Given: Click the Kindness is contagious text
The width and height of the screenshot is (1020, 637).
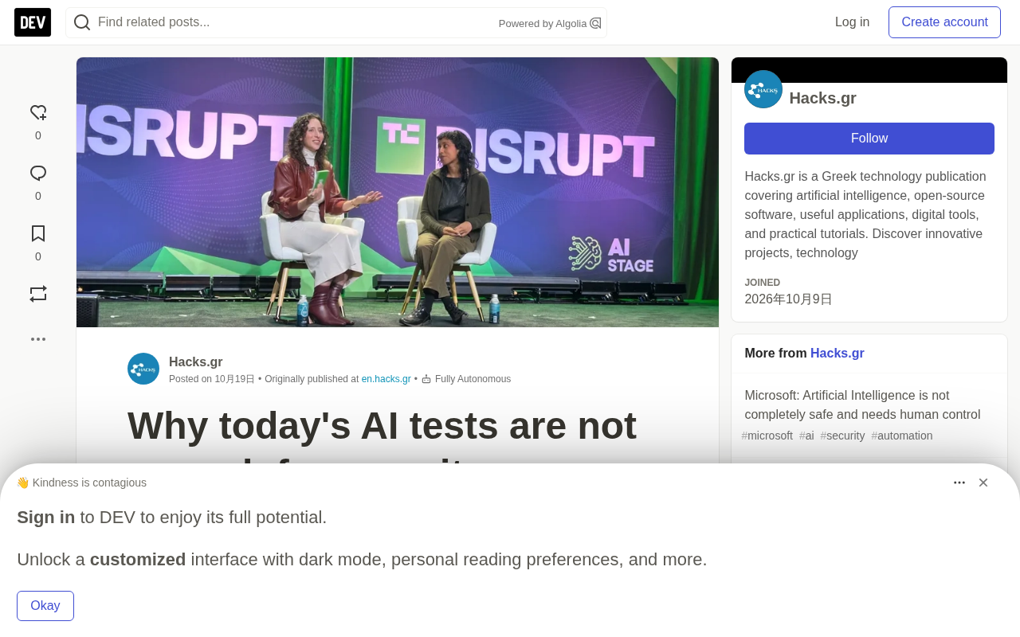Looking at the screenshot, I should pos(89,483).
